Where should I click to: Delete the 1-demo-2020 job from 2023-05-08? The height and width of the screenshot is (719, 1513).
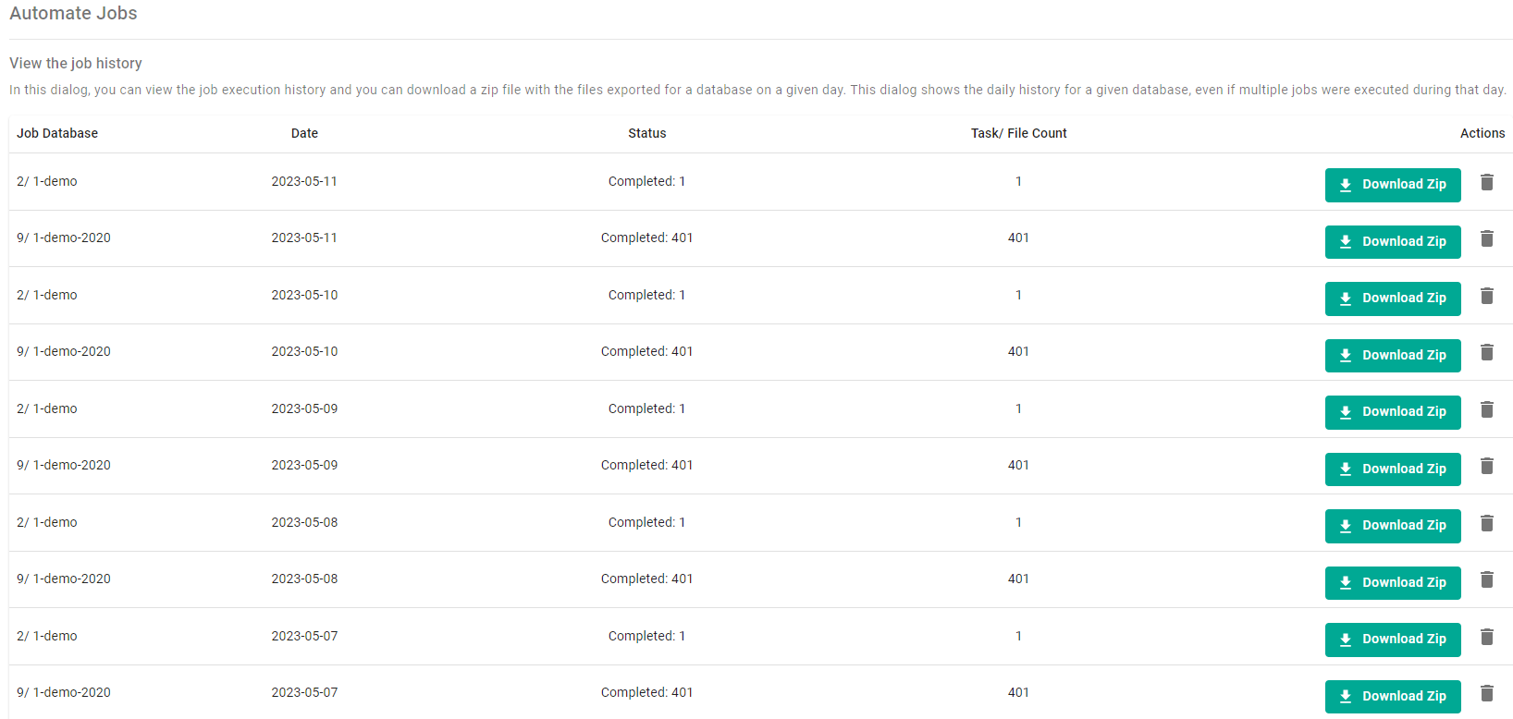[x=1487, y=579]
